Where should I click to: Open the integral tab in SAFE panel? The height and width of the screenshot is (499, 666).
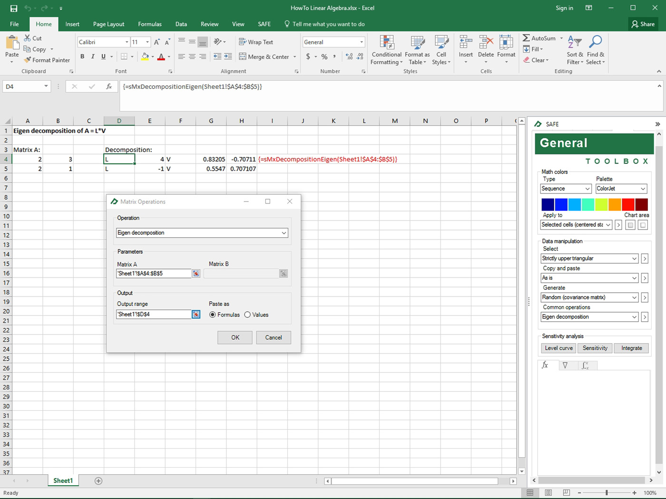pos(586,365)
